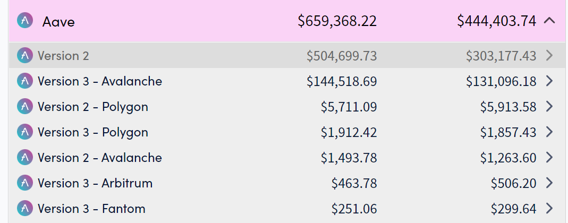Image resolution: width=568 pixels, height=223 pixels.
Task: Expand Version 3 - Polygon row chevron
Action: 549,132
